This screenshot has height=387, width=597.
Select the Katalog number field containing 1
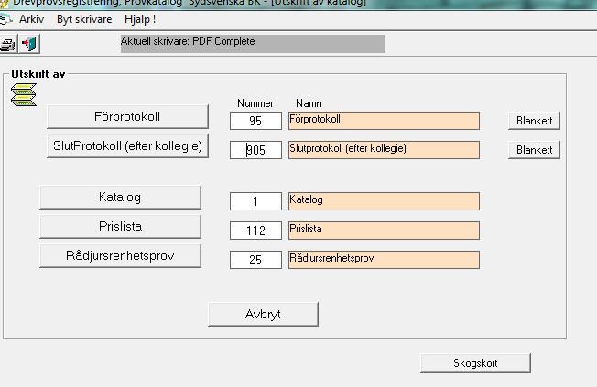pyautogui.click(x=255, y=201)
